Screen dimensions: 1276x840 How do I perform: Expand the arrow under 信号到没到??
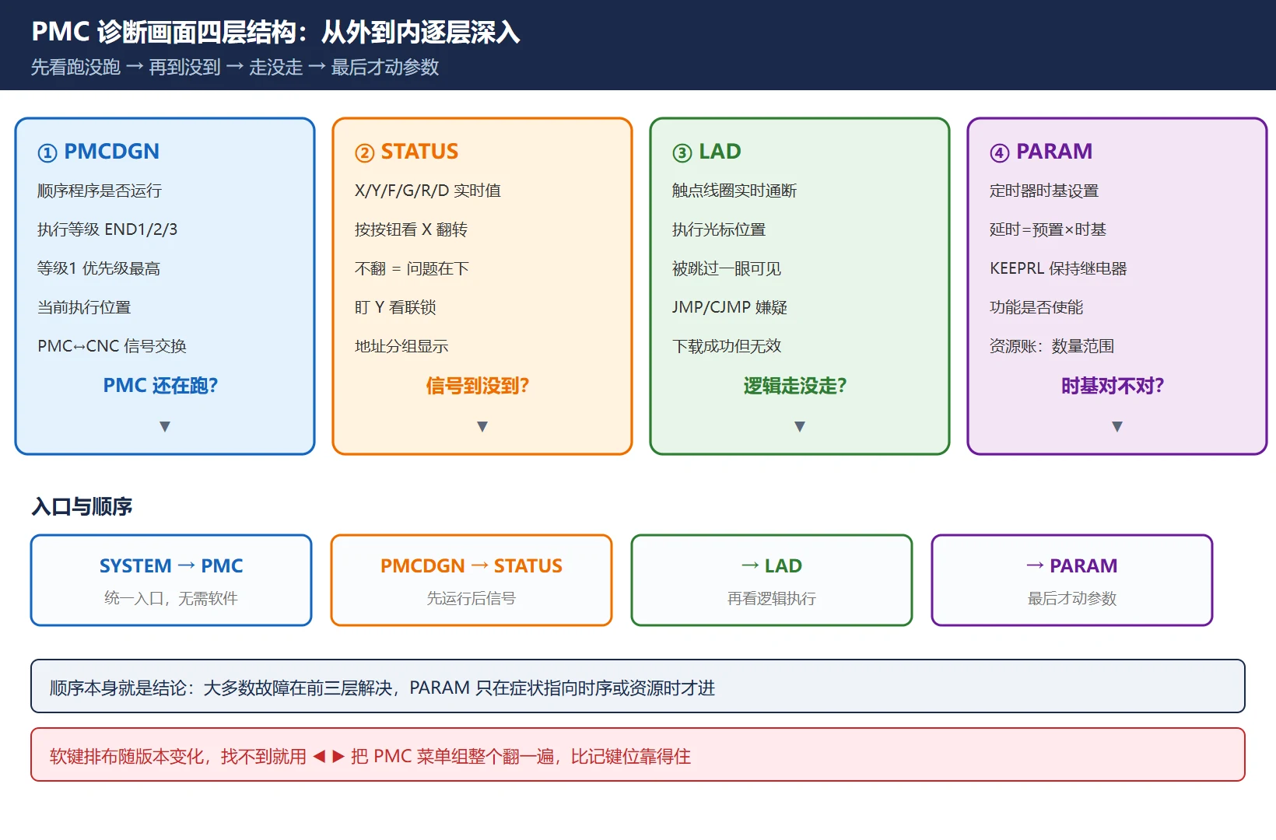(482, 426)
